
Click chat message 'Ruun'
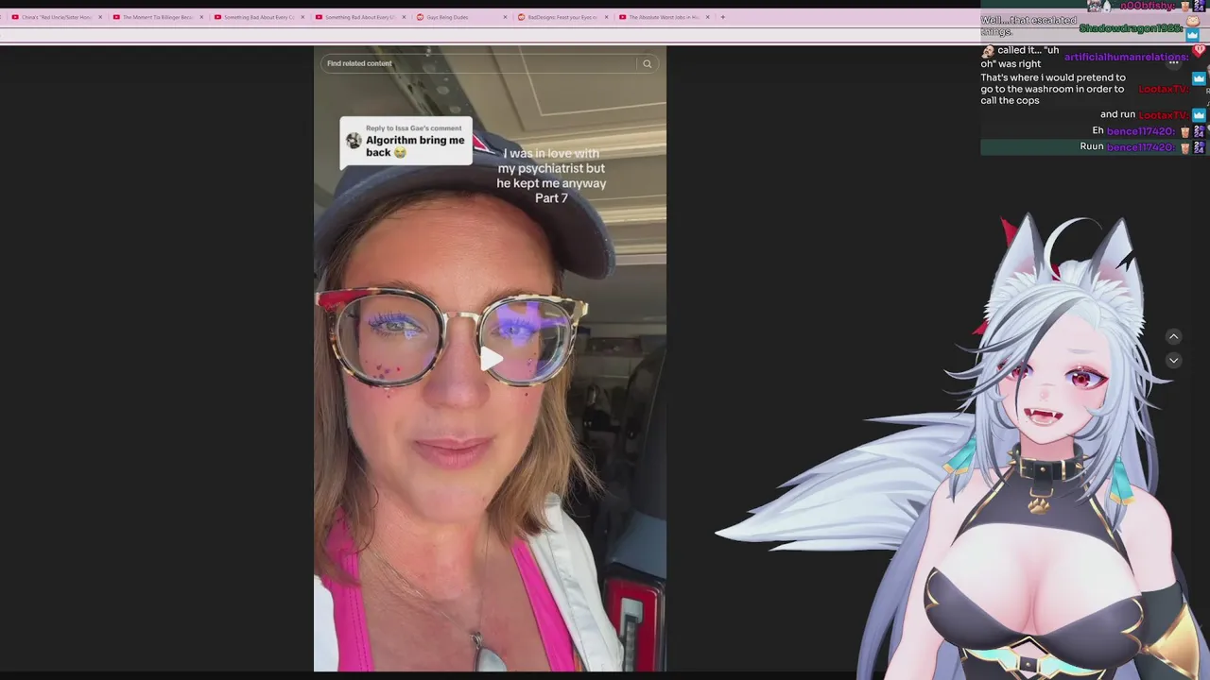pyautogui.click(x=1092, y=146)
